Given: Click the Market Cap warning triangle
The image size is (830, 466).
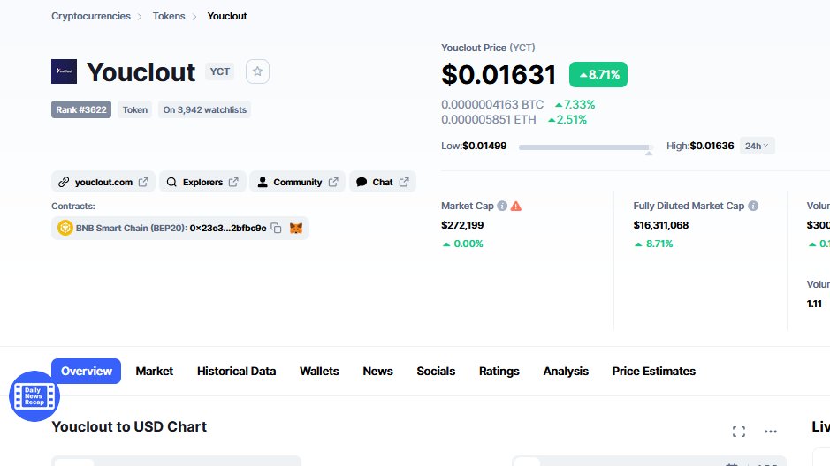Looking at the screenshot, I should 516,206.
